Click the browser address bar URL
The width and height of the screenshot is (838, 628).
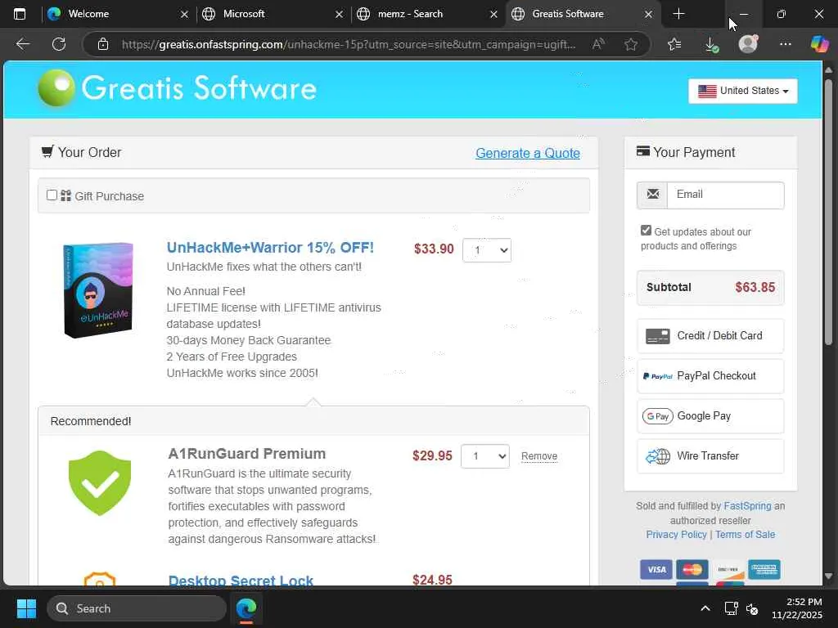click(349, 44)
